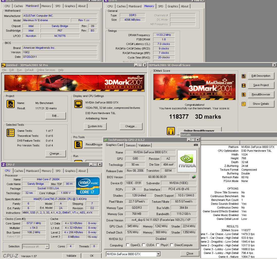The image size is (277, 259).
Task: Switch to Sensors tab in GPU-Z
Action: [131, 145]
